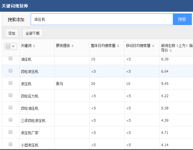Click 黑马 tag in 展现理由 column
Image resolution: width=193 pixels, height=150 pixels.
point(59,84)
